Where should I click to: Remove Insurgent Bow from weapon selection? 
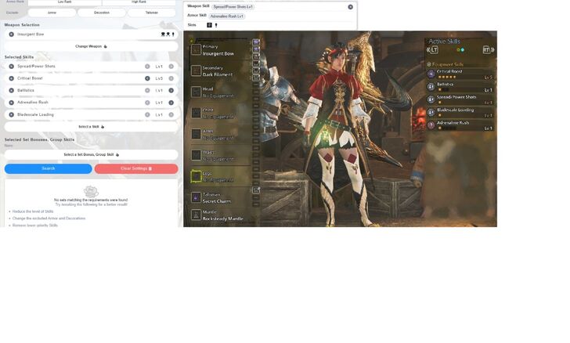coord(9,34)
